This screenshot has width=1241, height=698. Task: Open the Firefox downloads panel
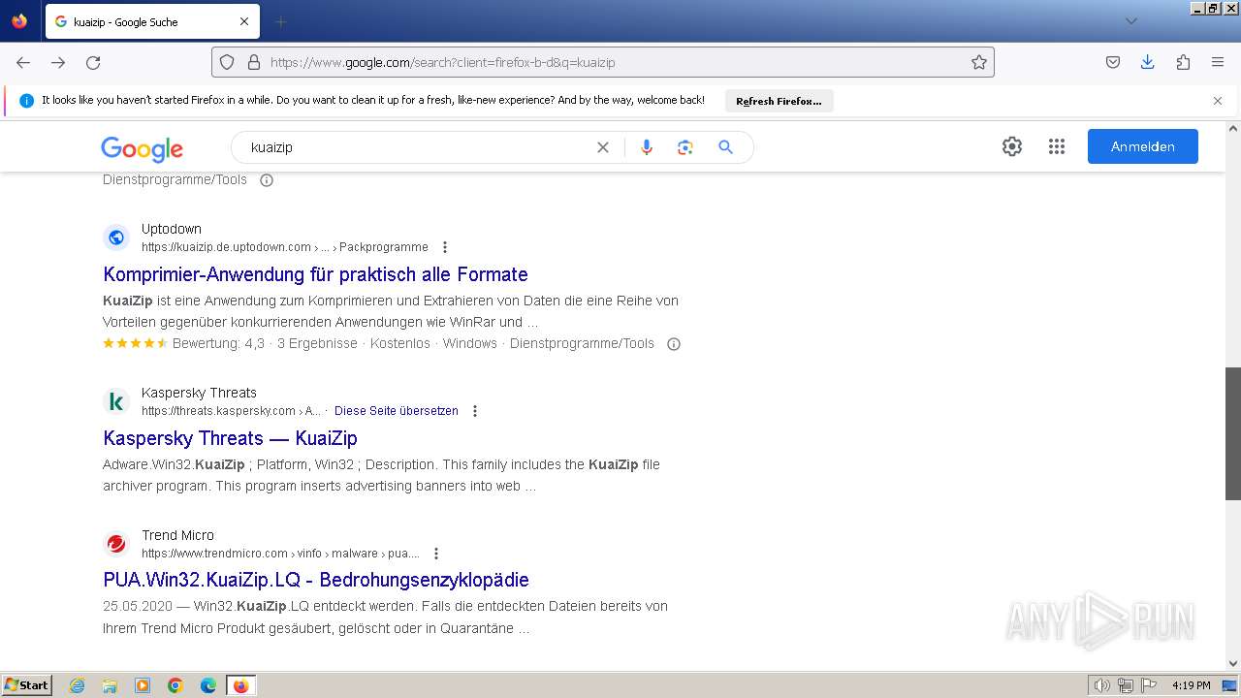1148,62
